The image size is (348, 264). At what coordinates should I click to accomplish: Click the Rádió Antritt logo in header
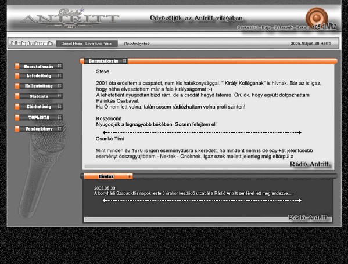70,19
